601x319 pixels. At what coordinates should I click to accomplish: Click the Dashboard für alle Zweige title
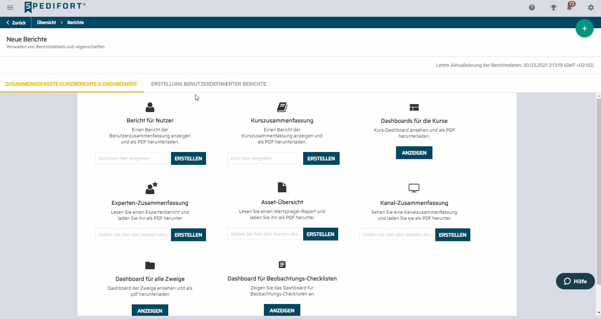[150, 279]
